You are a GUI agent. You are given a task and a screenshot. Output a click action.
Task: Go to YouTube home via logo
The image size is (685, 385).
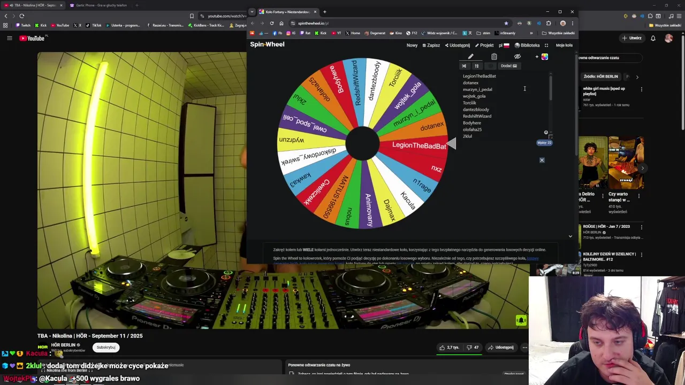[x=32, y=38]
